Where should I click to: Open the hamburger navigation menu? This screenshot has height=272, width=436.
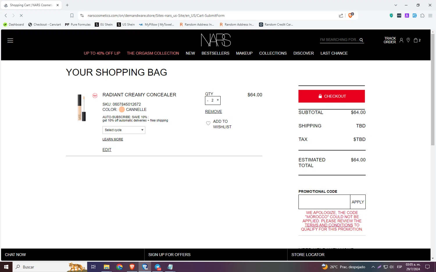coord(10,40)
